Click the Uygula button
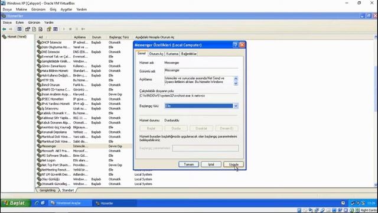 [234, 164]
